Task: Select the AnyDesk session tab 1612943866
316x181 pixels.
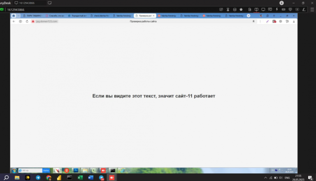Action: [x=30, y=3]
